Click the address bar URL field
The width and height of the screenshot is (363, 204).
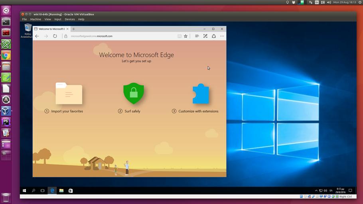pyautogui.click(x=120, y=36)
